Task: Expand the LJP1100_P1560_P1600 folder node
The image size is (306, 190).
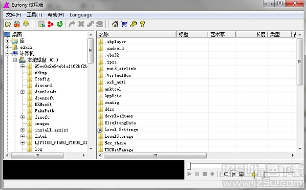Action: click(x=23, y=143)
